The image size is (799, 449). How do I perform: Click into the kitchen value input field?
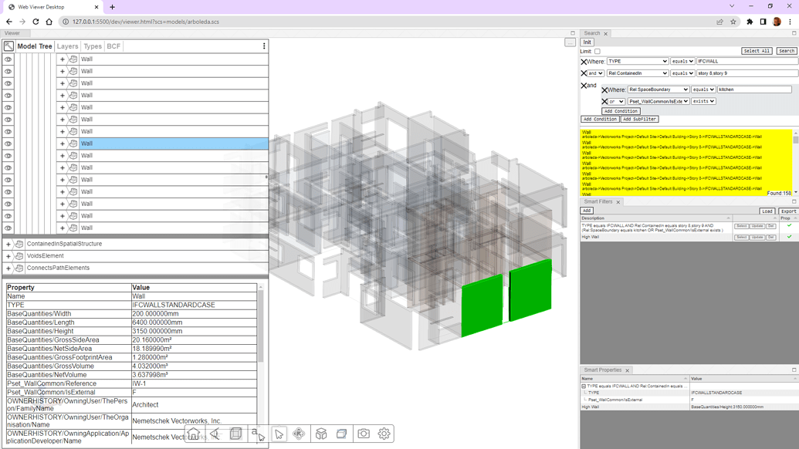point(754,89)
